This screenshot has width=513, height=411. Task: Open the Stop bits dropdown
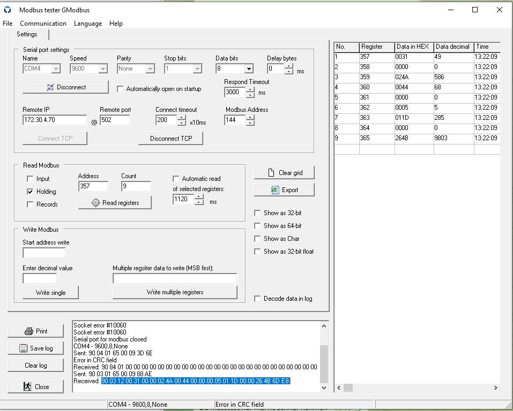coord(197,68)
